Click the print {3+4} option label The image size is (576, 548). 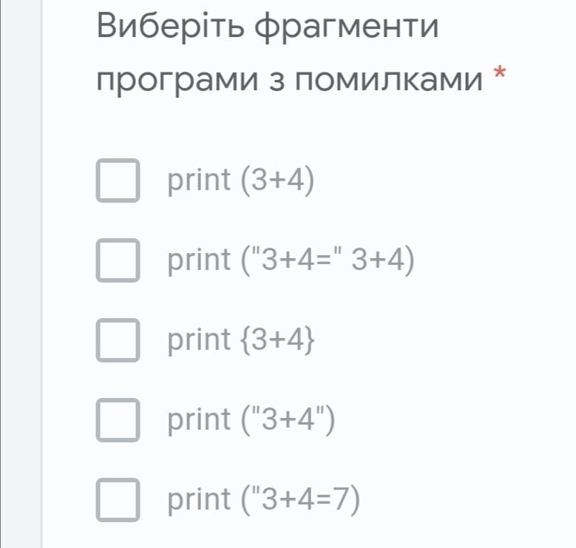pos(239,340)
